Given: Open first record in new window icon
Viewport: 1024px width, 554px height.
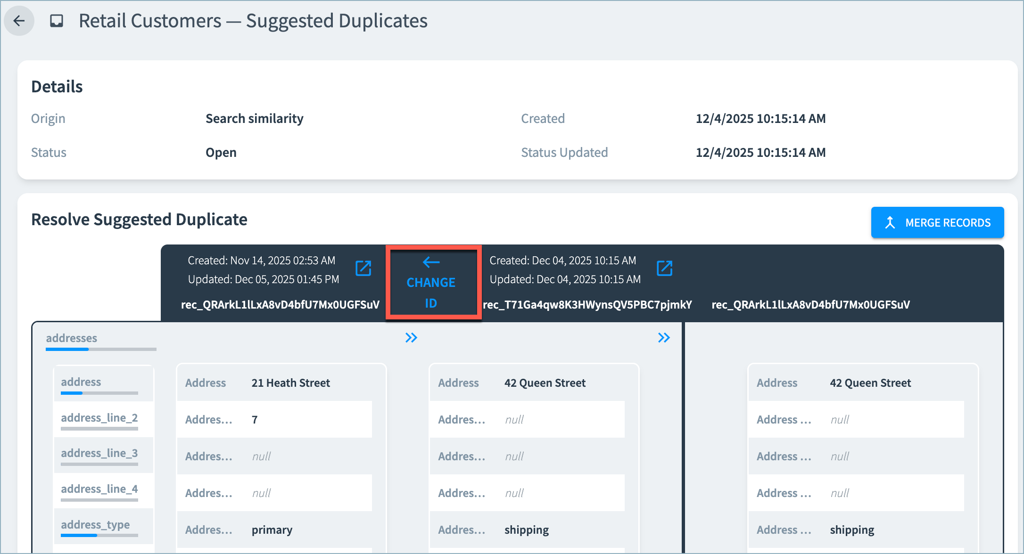Looking at the screenshot, I should (x=363, y=269).
